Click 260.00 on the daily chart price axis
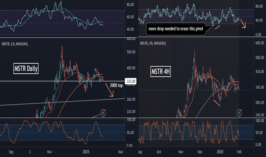The image size is (266, 157). click(x=131, y=99)
